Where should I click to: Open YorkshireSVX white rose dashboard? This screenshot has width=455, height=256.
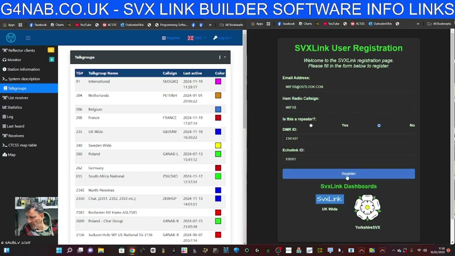[368, 208]
